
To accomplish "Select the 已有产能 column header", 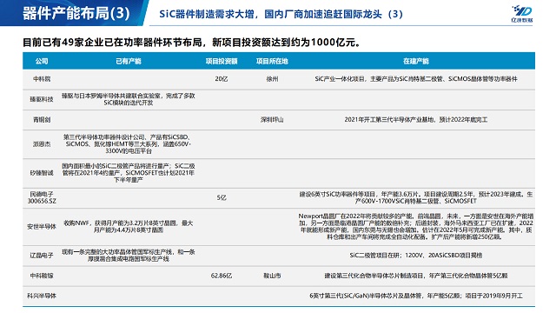I will (129, 61).
